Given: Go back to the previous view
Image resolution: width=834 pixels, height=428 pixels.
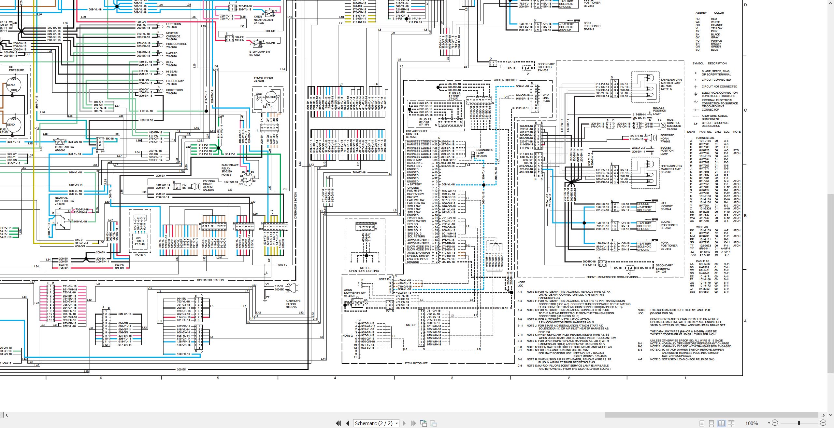Looking at the screenshot, I should tap(424, 423).
